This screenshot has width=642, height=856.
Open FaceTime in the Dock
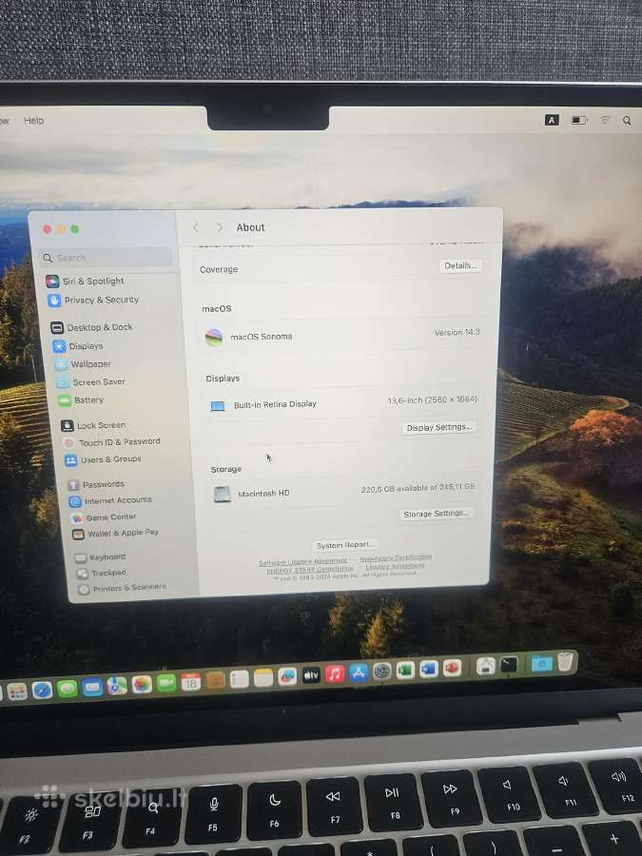165,682
